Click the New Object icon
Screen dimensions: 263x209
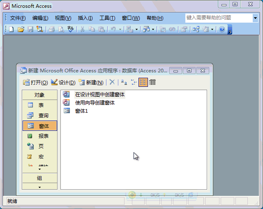[x=205, y=29]
